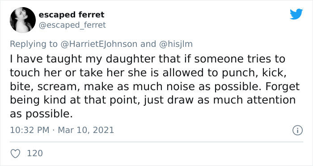The width and height of the screenshot is (313, 166).
Task: Click the 10:32 PM timestamp
Action: (30, 130)
